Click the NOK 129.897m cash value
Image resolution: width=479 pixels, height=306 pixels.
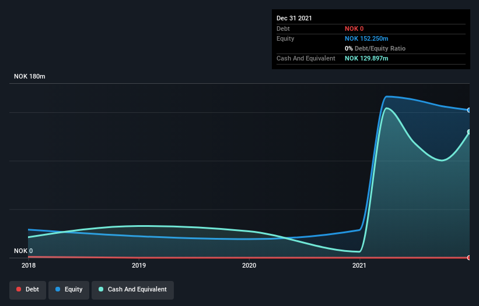(x=366, y=58)
